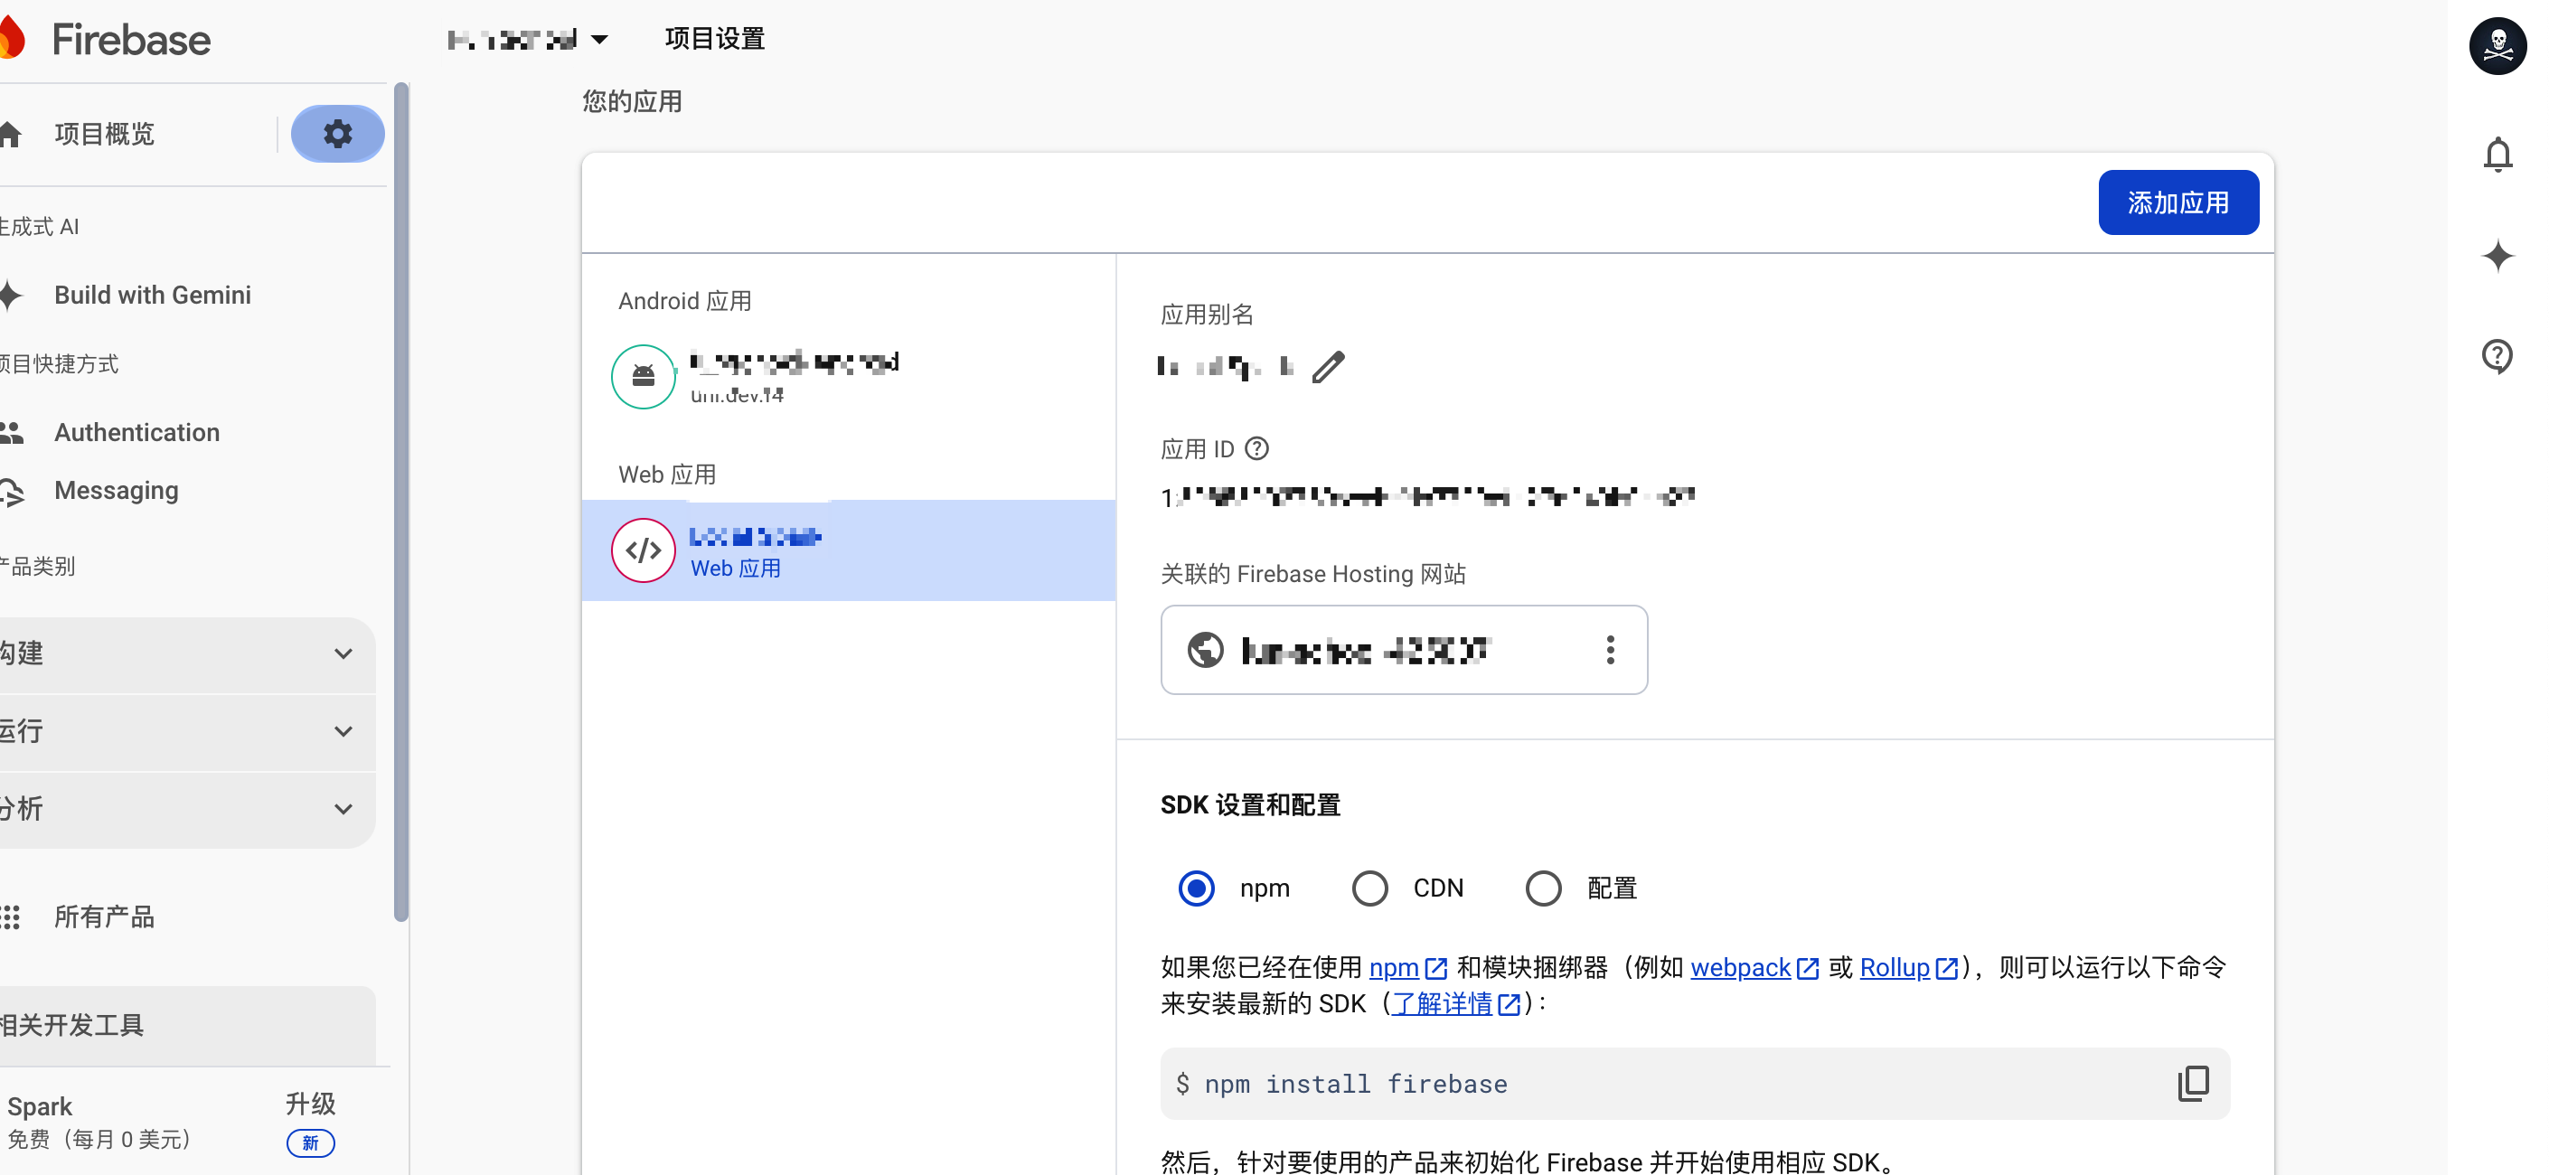
Task: Edit app nickname with pencil icon
Action: pyautogui.click(x=1328, y=367)
